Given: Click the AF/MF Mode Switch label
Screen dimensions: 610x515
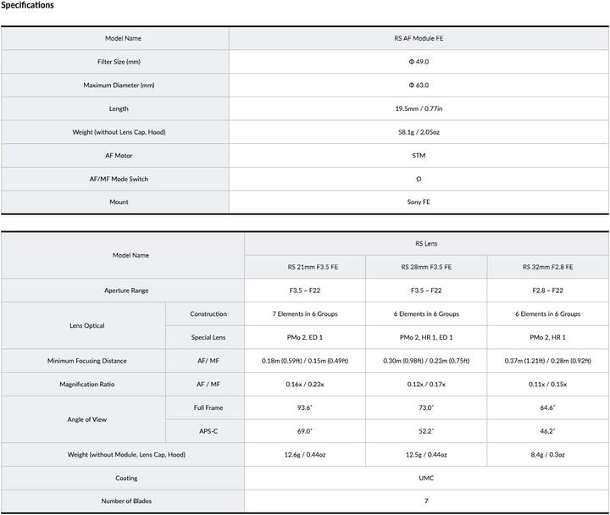Looking at the screenshot, I should pos(114,180).
